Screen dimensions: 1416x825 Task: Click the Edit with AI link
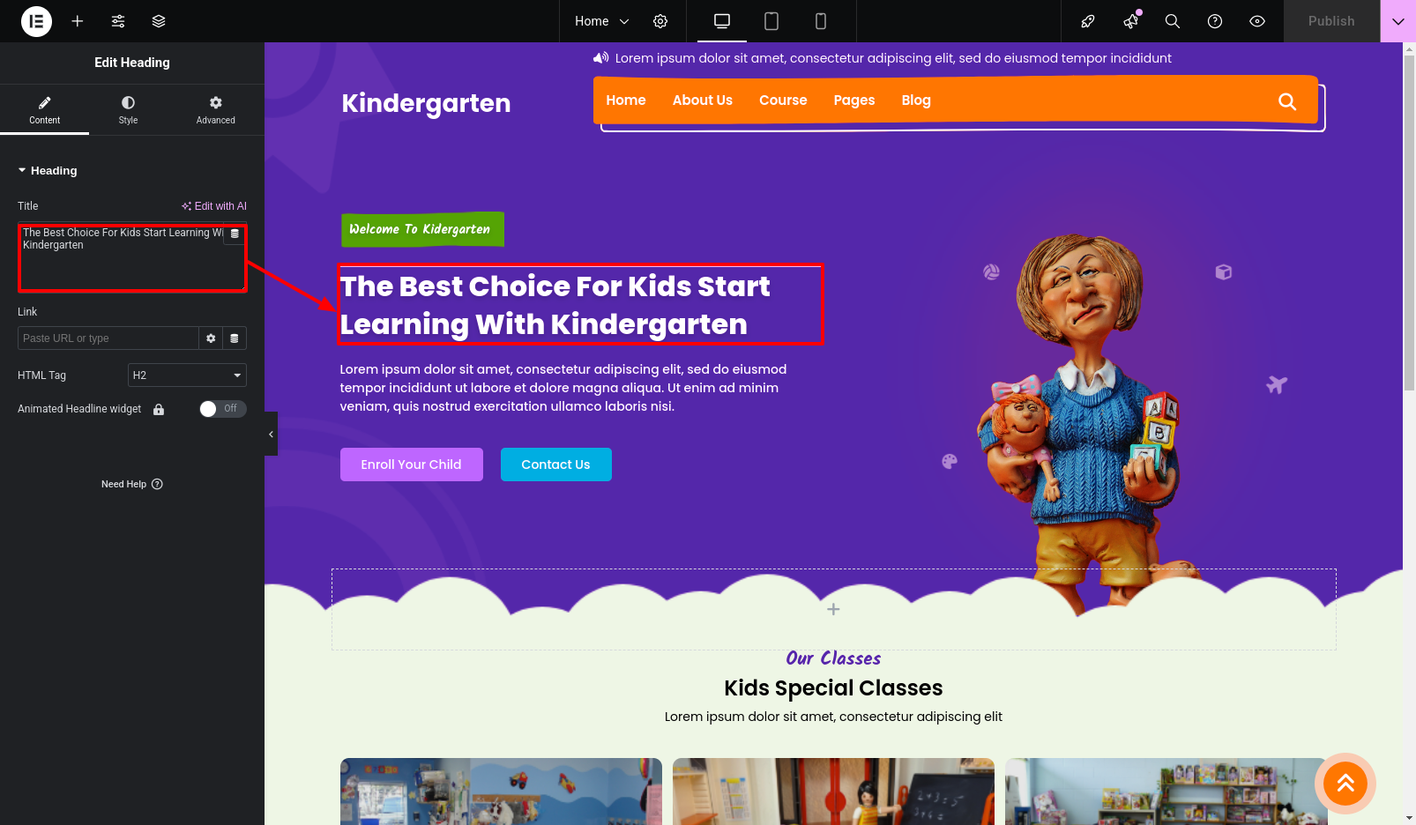(x=214, y=206)
